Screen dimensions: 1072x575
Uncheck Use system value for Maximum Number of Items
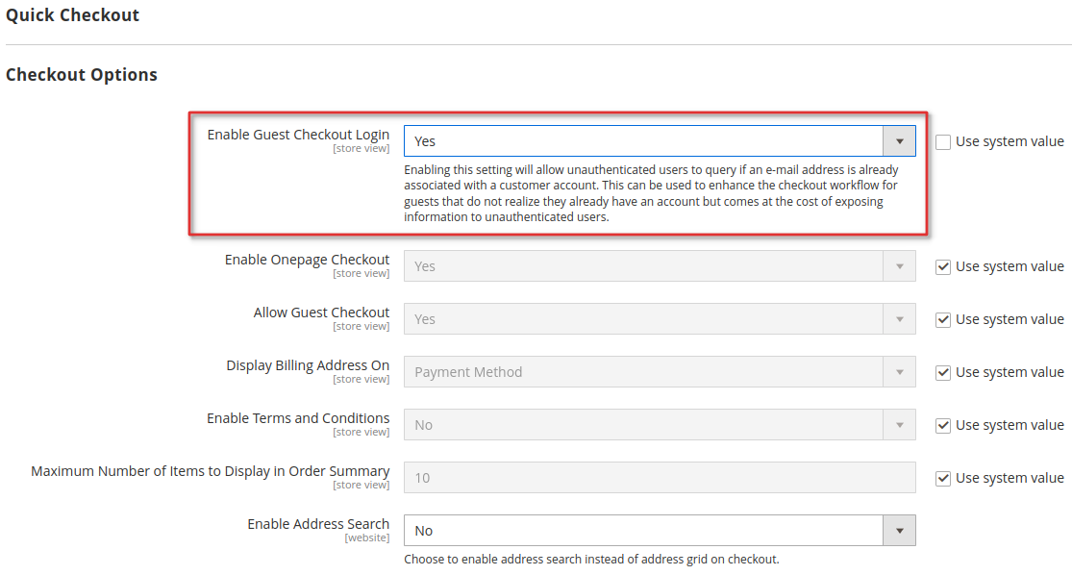pyautogui.click(x=943, y=478)
